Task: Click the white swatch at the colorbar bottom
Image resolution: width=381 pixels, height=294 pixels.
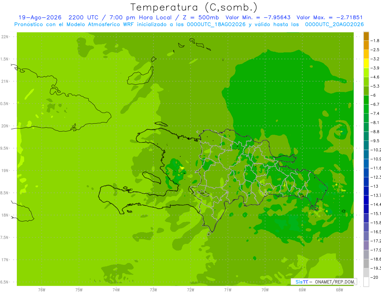Action: tap(366, 282)
